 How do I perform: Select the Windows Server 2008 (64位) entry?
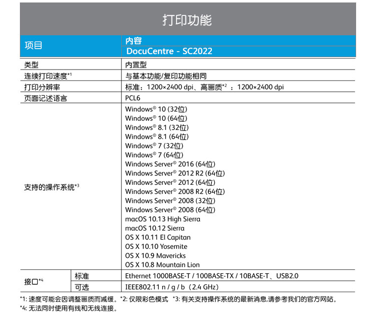coord(170,210)
